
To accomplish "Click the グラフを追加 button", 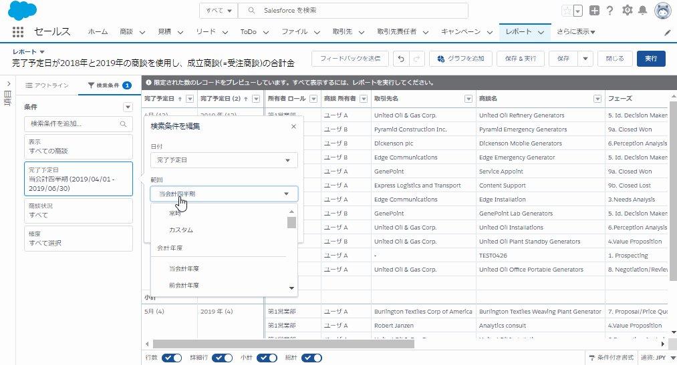I will [460, 59].
